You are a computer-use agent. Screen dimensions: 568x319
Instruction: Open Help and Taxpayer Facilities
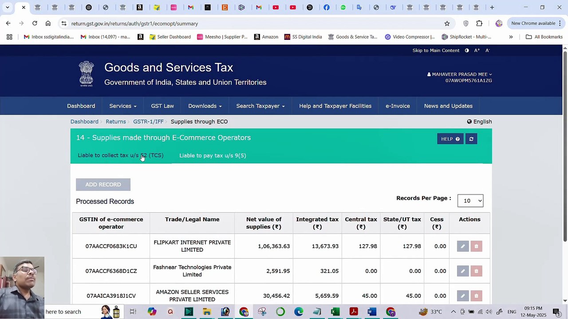(x=335, y=106)
